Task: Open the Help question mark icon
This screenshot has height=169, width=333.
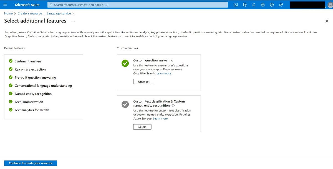Action: click(x=272, y=4)
